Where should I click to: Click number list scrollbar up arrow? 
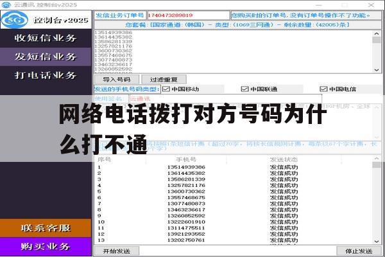pyautogui.click(x=377, y=33)
